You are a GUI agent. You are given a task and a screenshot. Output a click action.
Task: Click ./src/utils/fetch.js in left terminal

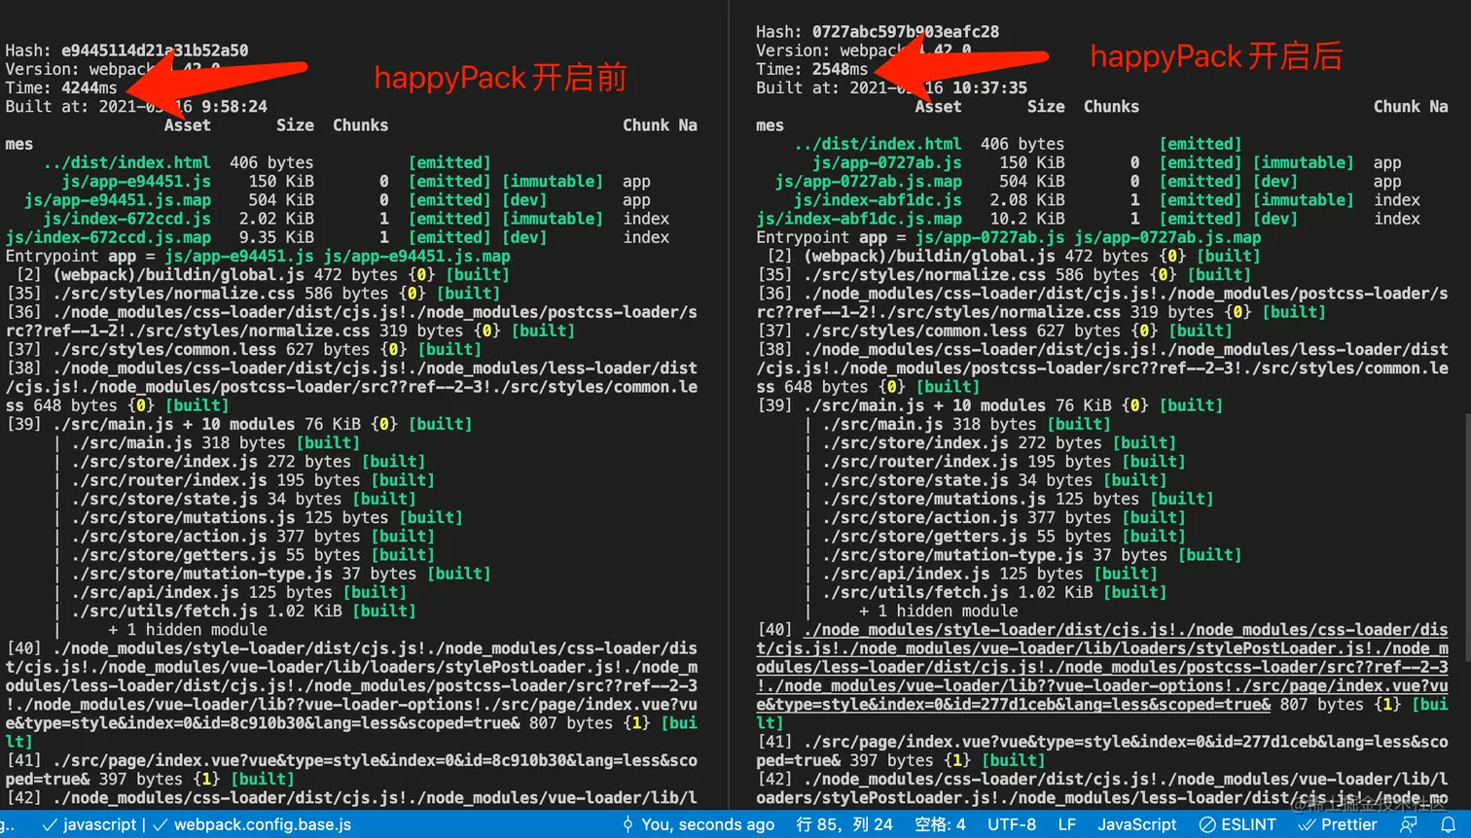click(164, 611)
